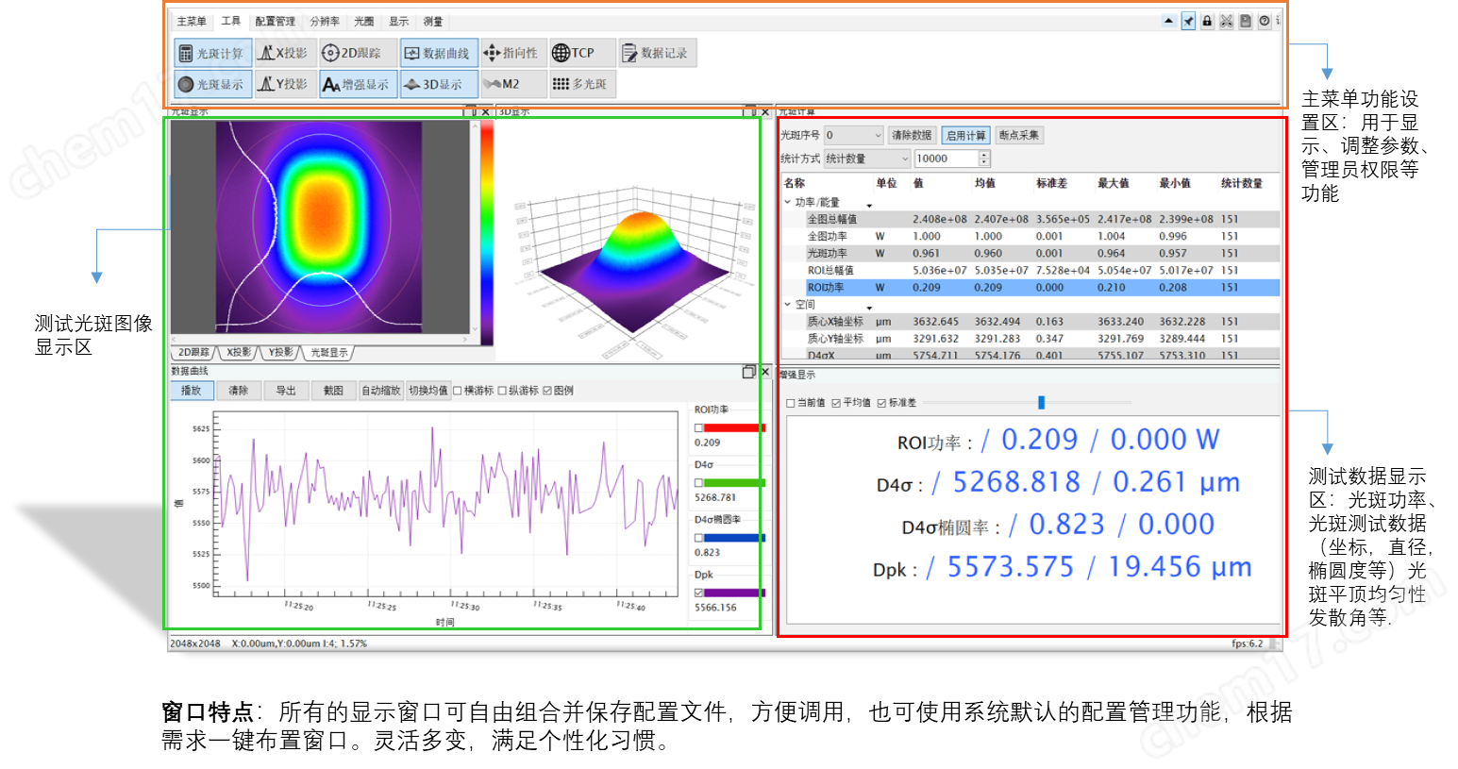The width and height of the screenshot is (1458, 769).
Task: Click the 清除数据 button
Action: point(912,135)
